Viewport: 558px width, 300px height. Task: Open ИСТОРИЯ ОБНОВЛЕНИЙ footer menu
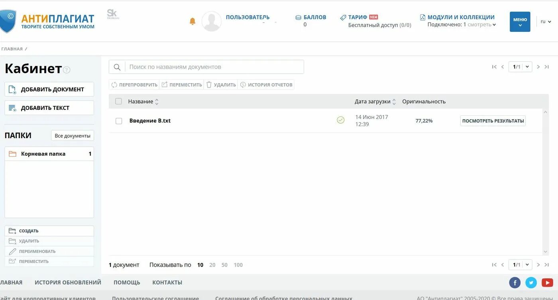tap(68, 282)
